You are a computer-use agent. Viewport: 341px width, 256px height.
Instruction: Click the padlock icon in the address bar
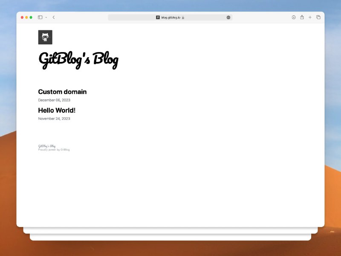[183, 17]
